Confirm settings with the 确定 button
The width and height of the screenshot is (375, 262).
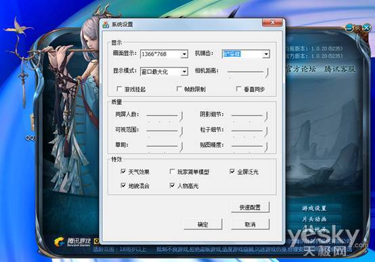pyautogui.click(x=203, y=225)
